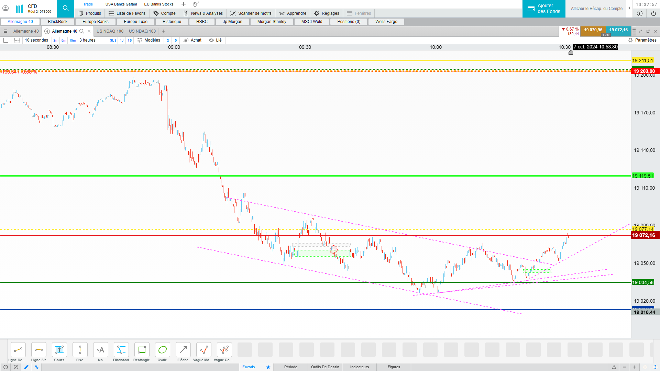
Task: Click the blue search magnifier icon
Action: [66, 8]
